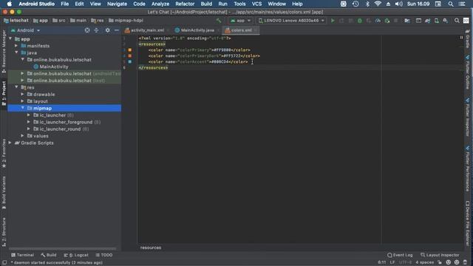Image resolution: width=473 pixels, height=266 pixels.
Task: Expand the ic_launcher_round group
Action: 29,129
